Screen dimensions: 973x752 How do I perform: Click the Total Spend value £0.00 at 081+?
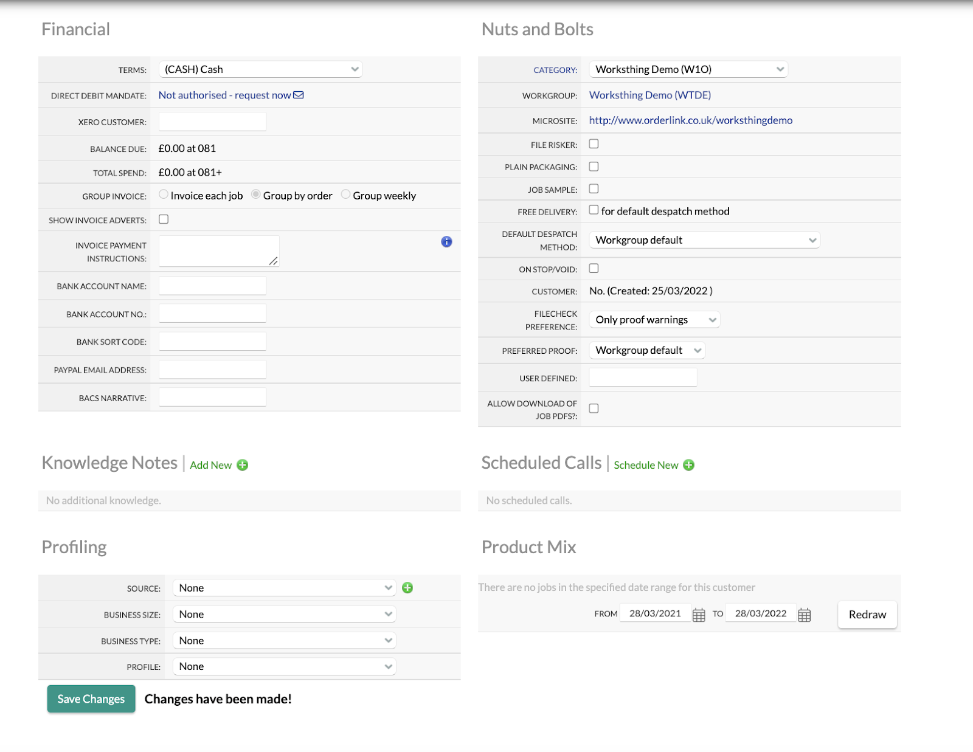190,173
